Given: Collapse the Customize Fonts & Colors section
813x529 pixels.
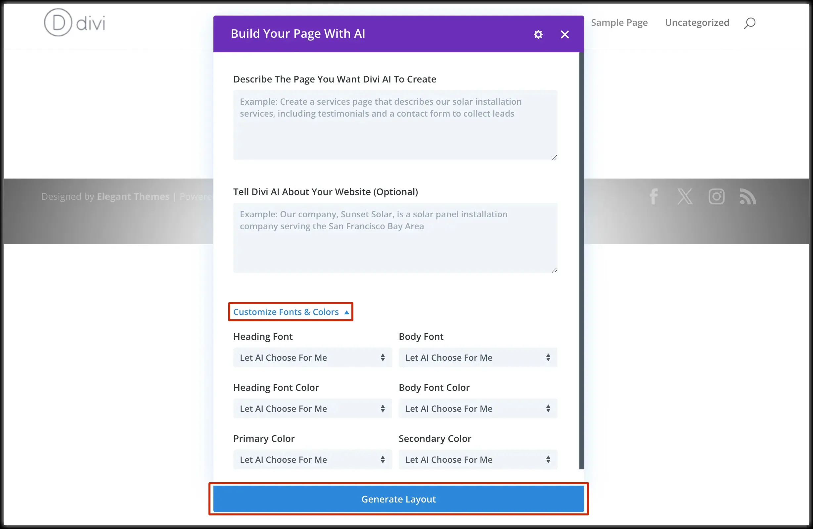Looking at the screenshot, I should click(291, 312).
